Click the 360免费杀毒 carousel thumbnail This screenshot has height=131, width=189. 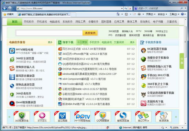22,117
